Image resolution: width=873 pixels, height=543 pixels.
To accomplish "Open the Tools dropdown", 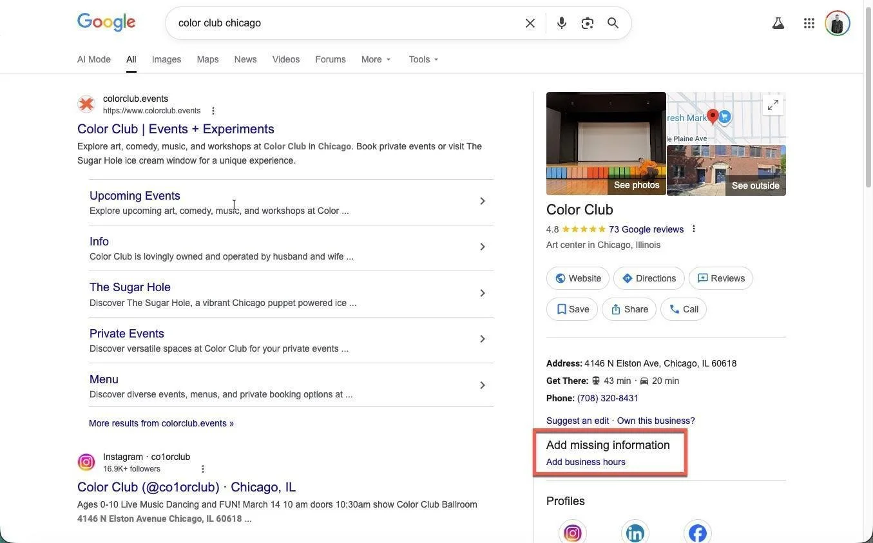I will point(424,59).
